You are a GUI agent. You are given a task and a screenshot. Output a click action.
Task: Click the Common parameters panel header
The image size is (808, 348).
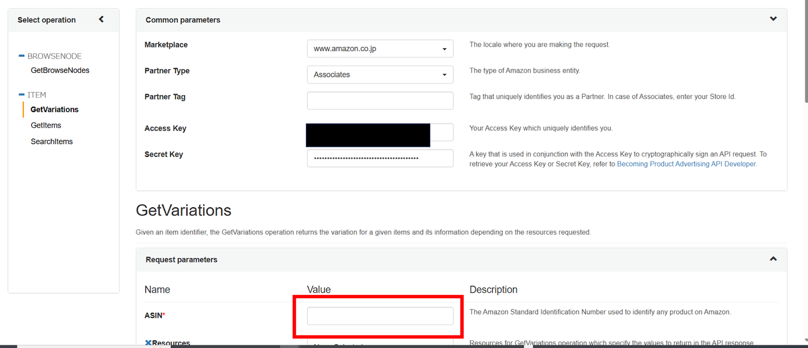pyautogui.click(x=462, y=20)
